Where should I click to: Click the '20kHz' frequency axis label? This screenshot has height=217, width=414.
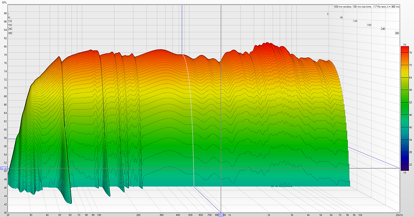point(399,215)
